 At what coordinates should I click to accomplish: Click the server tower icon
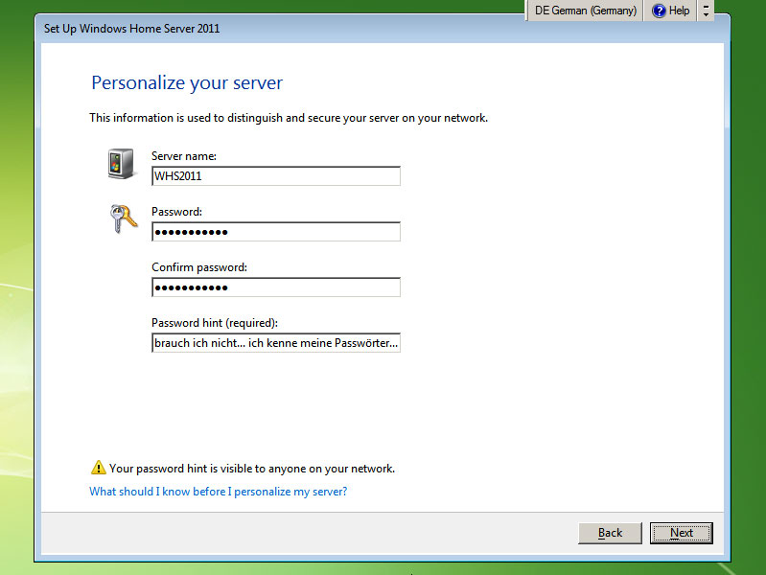point(121,164)
